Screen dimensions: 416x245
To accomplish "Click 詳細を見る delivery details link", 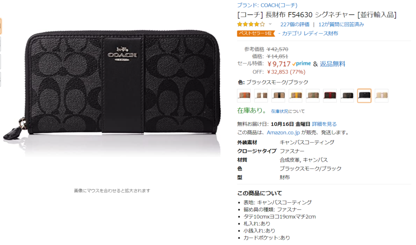I will pos(324,124).
